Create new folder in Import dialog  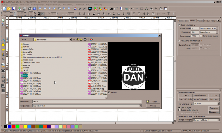[x=81, y=39]
